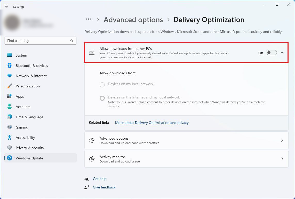Screen dimensions: 295x199
Task: Open System settings category
Action: pyautogui.click(x=41, y=55)
